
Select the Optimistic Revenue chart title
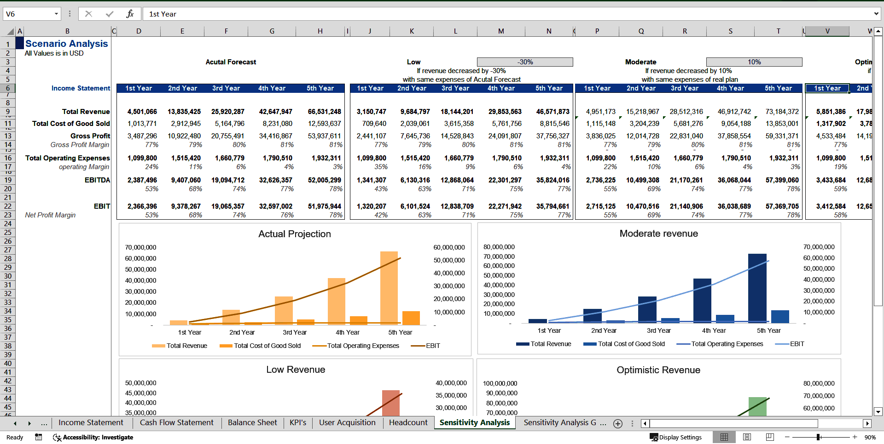pyautogui.click(x=658, y=370)
